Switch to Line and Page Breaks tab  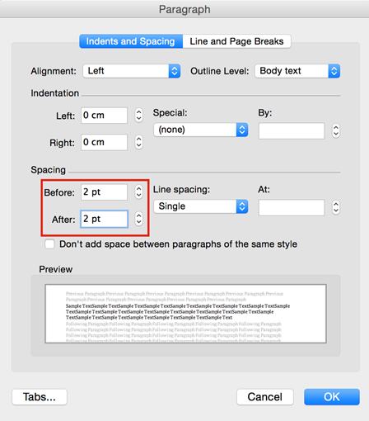pos(236,41)
